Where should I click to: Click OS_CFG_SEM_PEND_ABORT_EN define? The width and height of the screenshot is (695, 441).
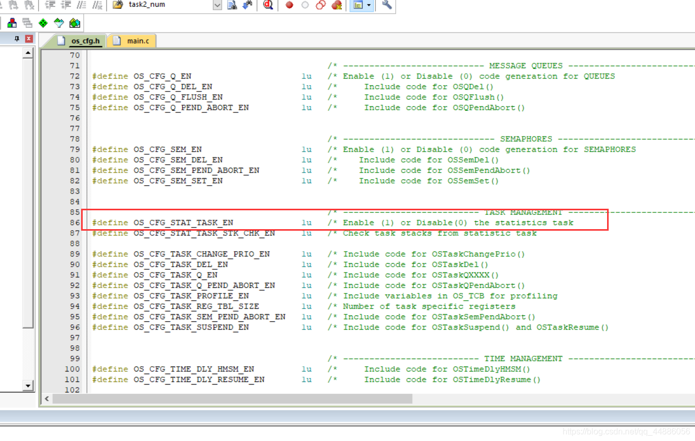(196, 171)
